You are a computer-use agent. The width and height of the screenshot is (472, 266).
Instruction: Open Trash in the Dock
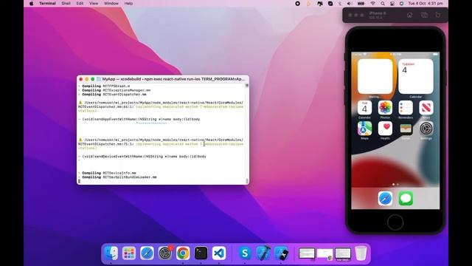[x=361, y=253]
